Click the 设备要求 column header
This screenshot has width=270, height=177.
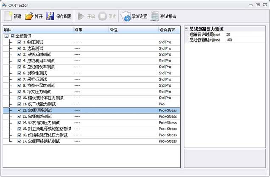(169, 30)
